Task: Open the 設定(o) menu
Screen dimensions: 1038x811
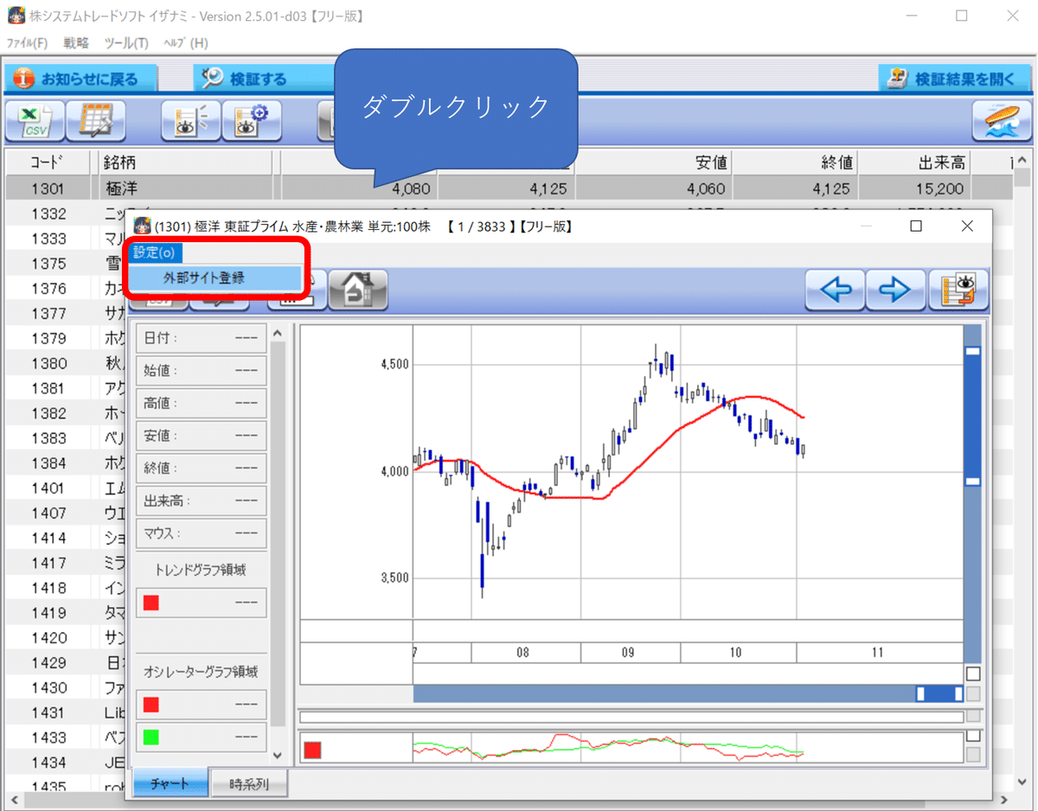Action: [x=154, y=252]
